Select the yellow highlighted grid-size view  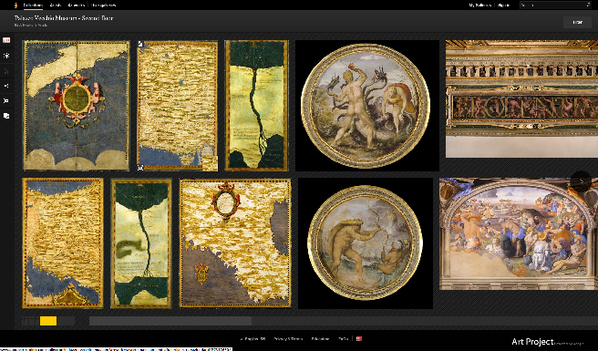pyautogui.click(x=48, y=321)
